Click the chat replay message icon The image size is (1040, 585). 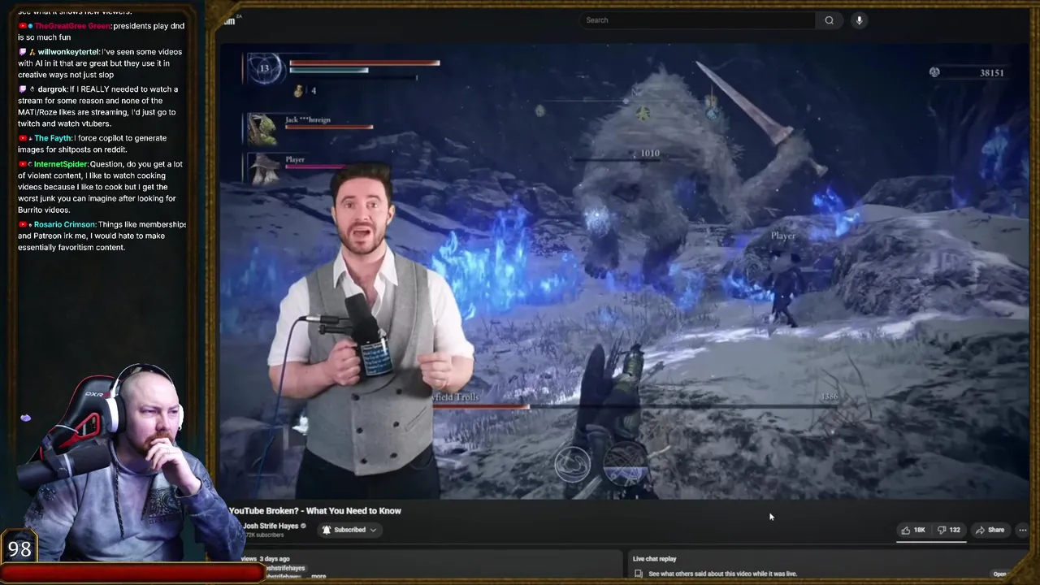click(639, 574)
